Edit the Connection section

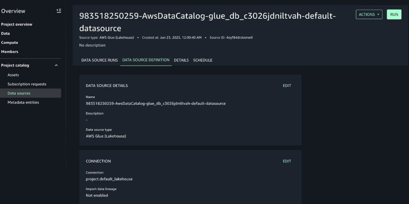pyautogui.click(x=287, y=161)
